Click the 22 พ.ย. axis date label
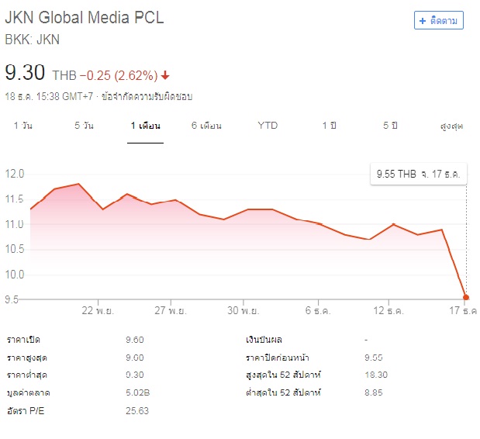 click(x=100, y=311)
